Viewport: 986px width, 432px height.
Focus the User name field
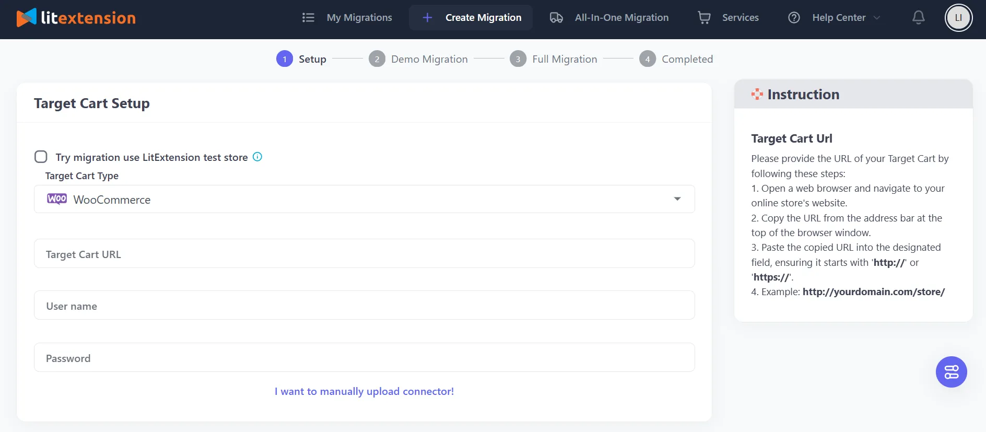click(x=365, y=305)
